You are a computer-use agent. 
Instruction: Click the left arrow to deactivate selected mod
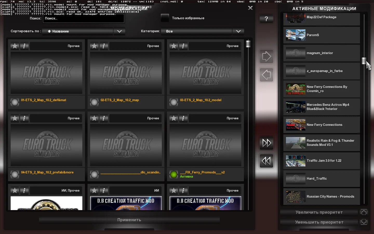click(x=266, y=75)
